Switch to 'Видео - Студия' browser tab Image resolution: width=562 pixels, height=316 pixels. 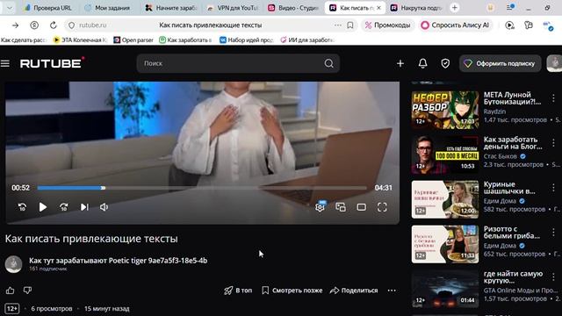tap(293, 8)
